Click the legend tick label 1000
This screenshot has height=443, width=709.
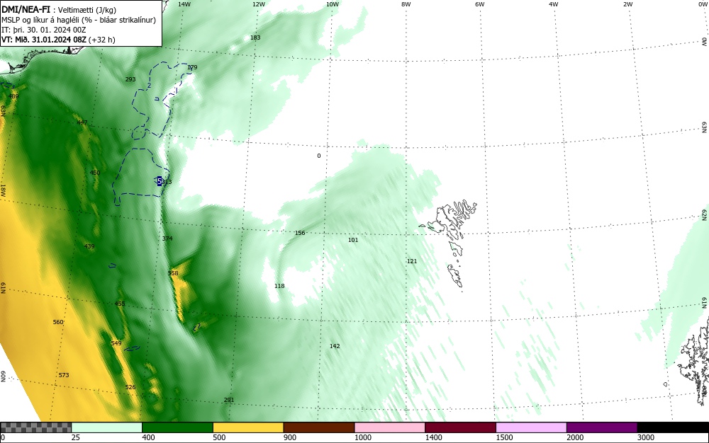click(362, 437)
